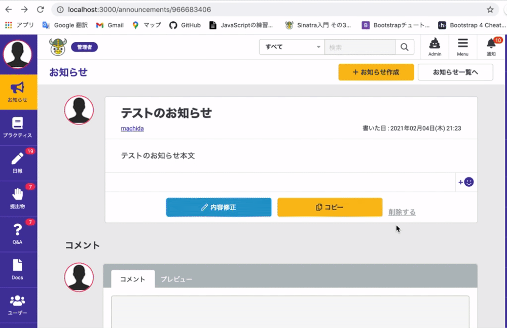This screenshot has height=328, width=507.
Task: Open the すべて search filter dropdown
Action: click(292, 47)
